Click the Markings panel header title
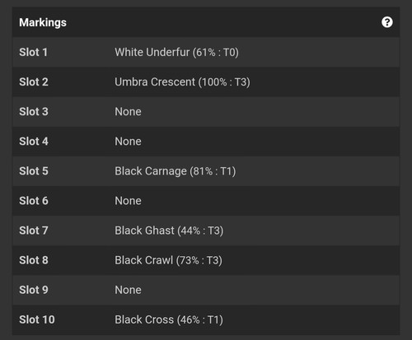412x340 pixels. point(43,22)
